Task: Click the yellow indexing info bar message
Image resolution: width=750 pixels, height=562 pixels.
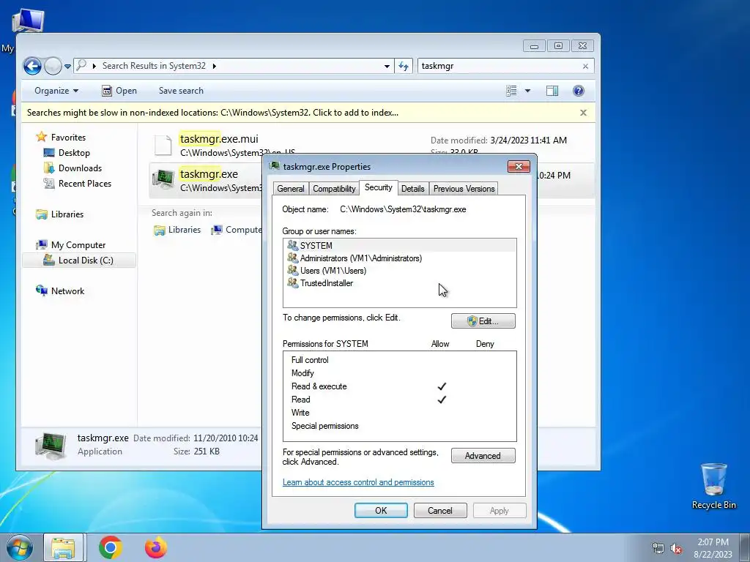Action: click(213, 113)
